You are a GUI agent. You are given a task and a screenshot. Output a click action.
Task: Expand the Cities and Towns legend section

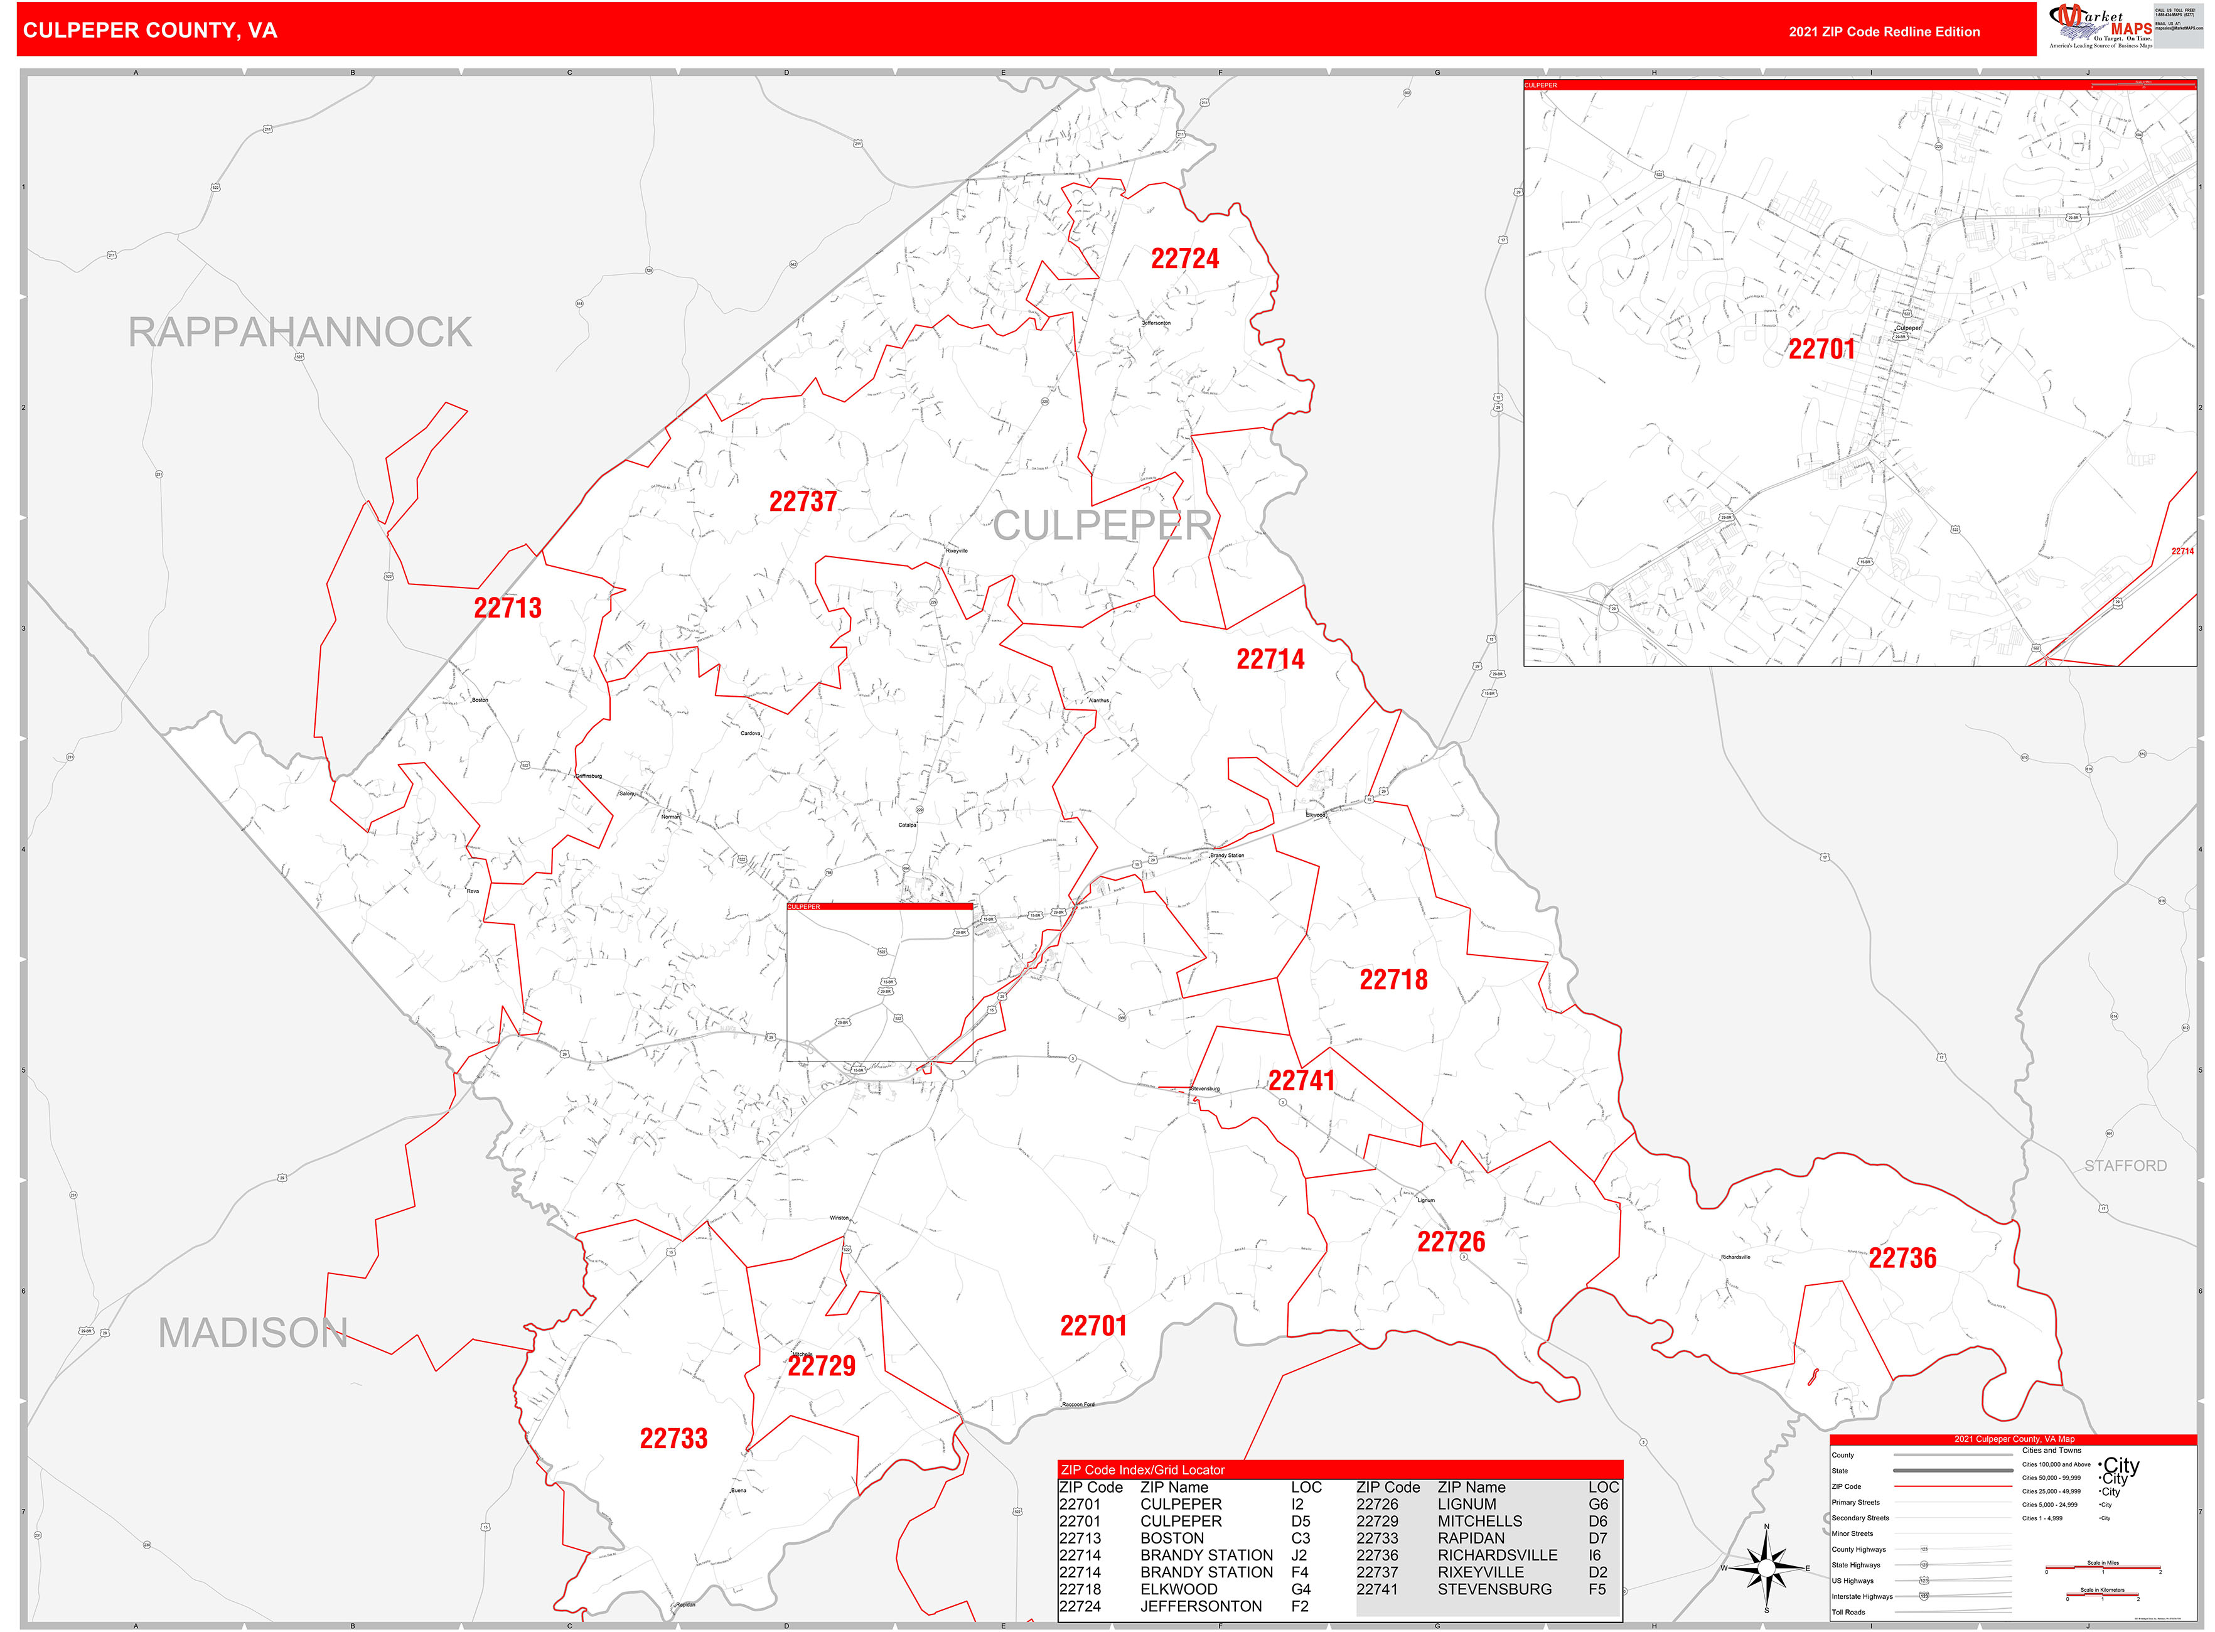point(2052,1450)
